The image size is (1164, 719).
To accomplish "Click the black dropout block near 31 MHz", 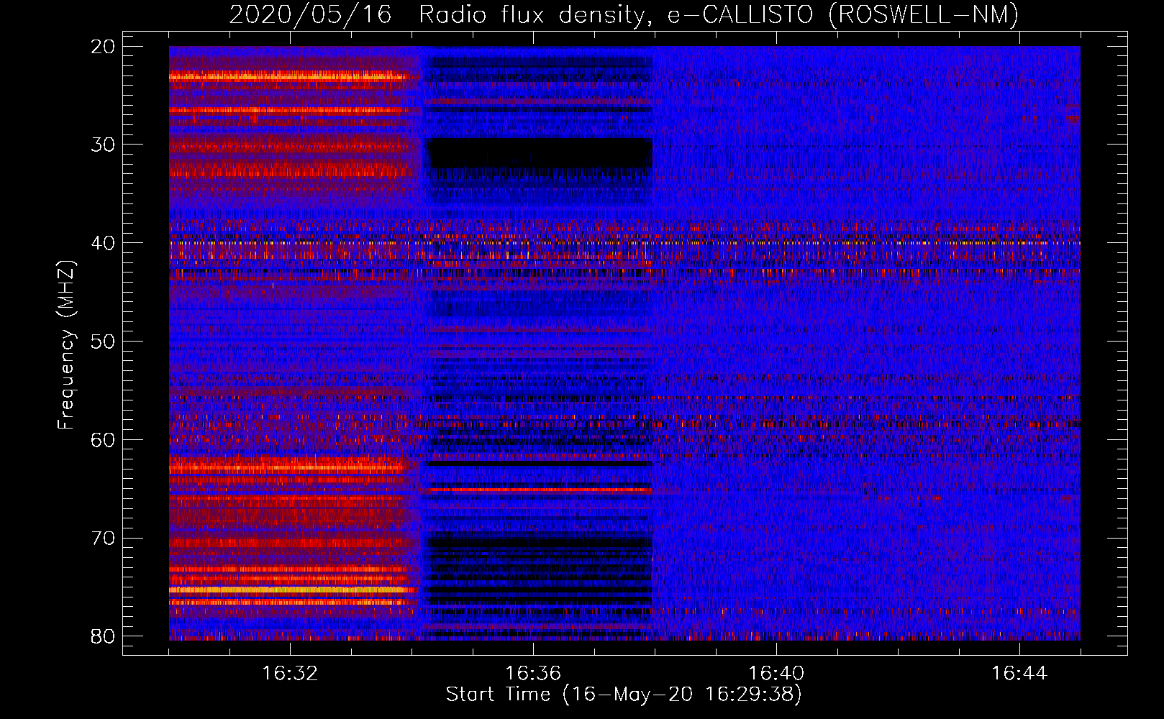I will [x=540, y=153].
